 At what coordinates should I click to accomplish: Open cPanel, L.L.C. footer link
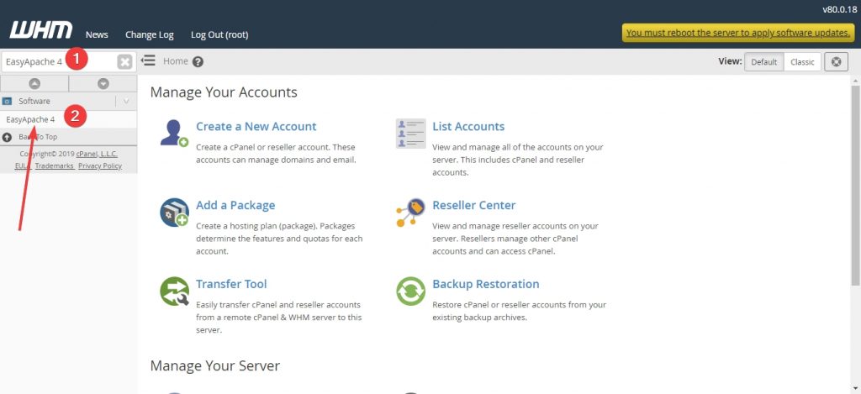click(x=97, y=155)
